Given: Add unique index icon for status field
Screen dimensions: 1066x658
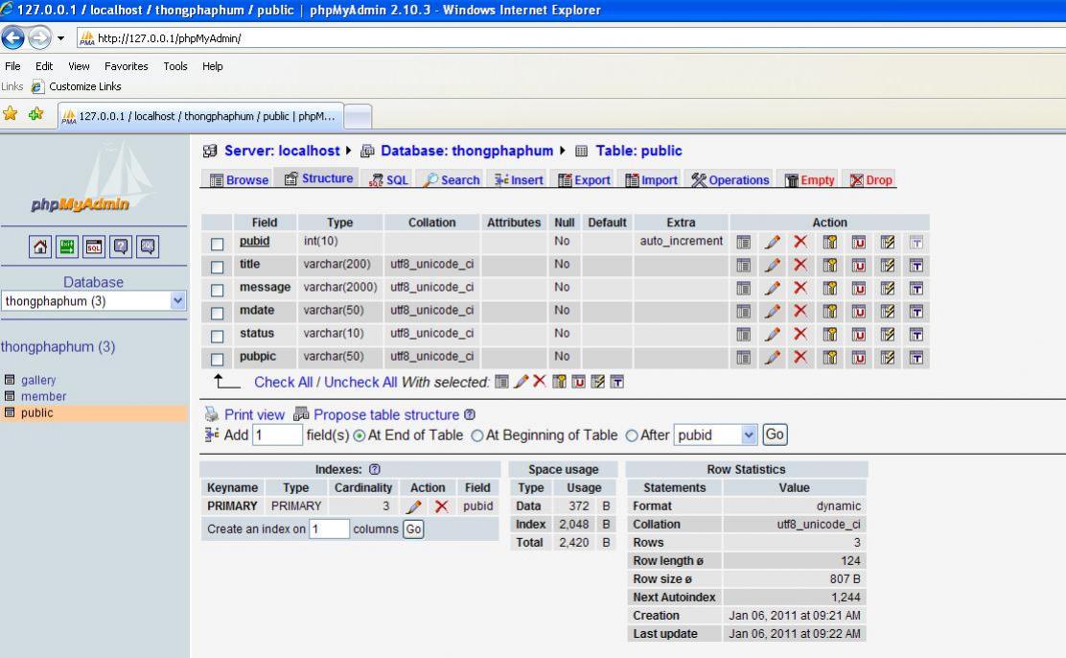Looking at the screenshot, I should click(858, 334).
